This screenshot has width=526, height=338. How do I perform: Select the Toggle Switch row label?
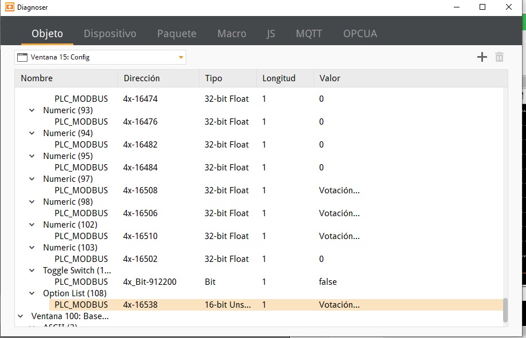(77, 271)
